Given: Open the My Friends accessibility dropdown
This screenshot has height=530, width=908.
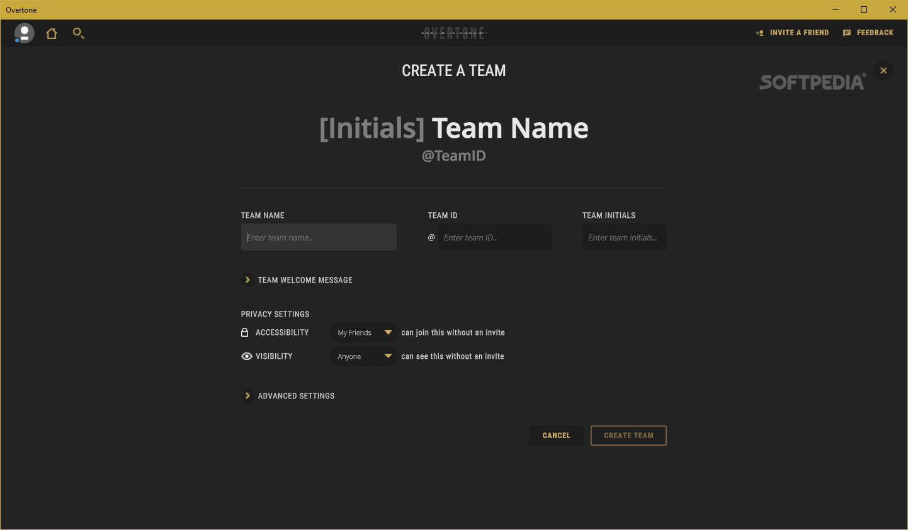Looking at the screenshot, I should 364,332.
